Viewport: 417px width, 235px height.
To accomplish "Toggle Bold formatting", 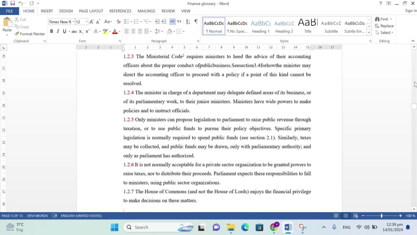I will (52, 31).
